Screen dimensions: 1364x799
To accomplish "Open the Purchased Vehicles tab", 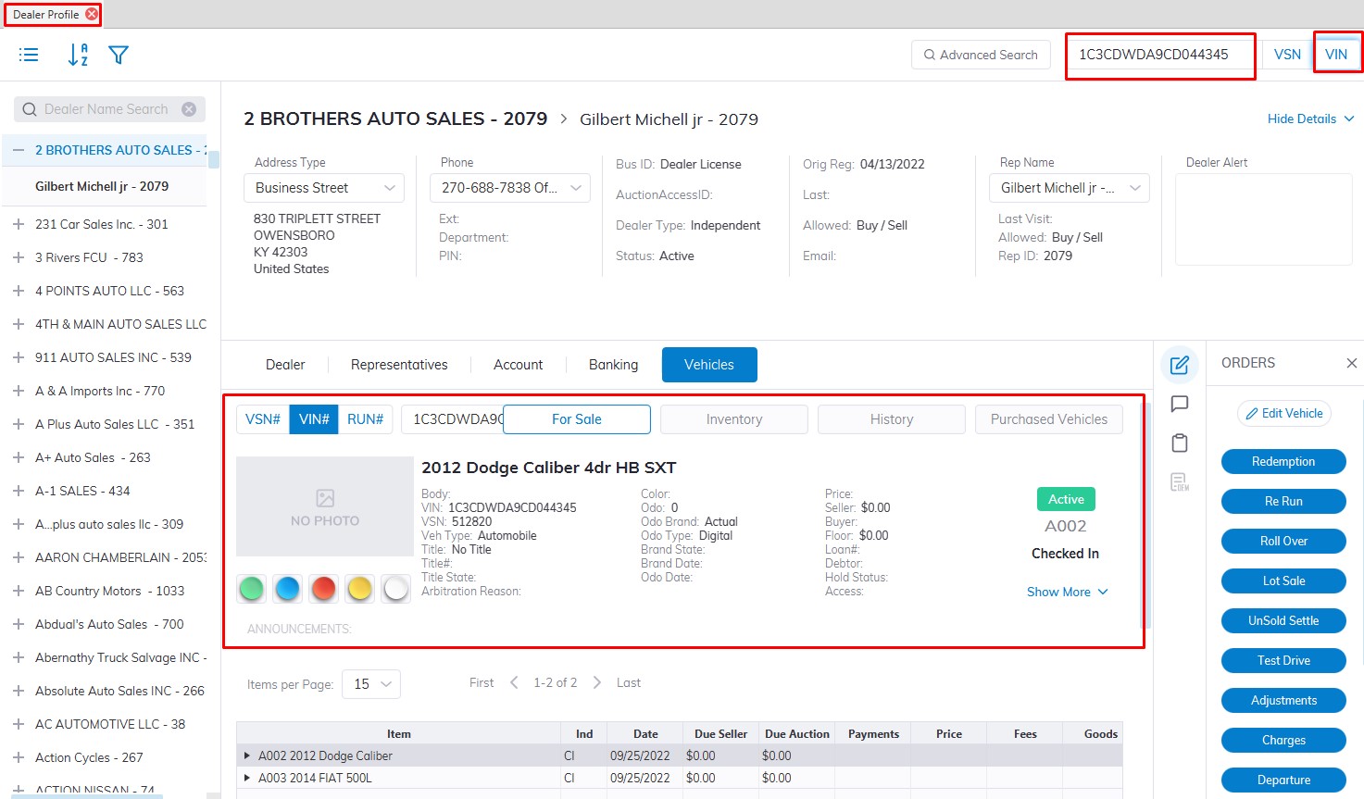I will 1048,419.
